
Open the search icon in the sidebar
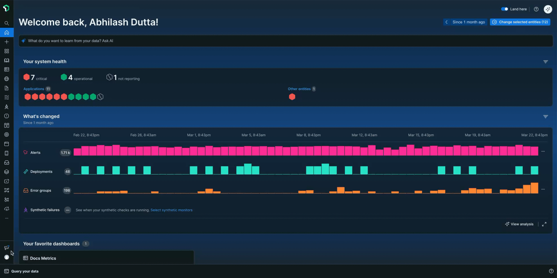click(x=6, y=23)
